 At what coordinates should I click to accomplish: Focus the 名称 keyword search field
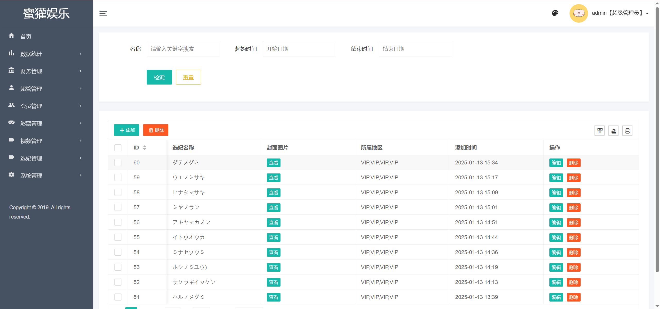[183, 49]
